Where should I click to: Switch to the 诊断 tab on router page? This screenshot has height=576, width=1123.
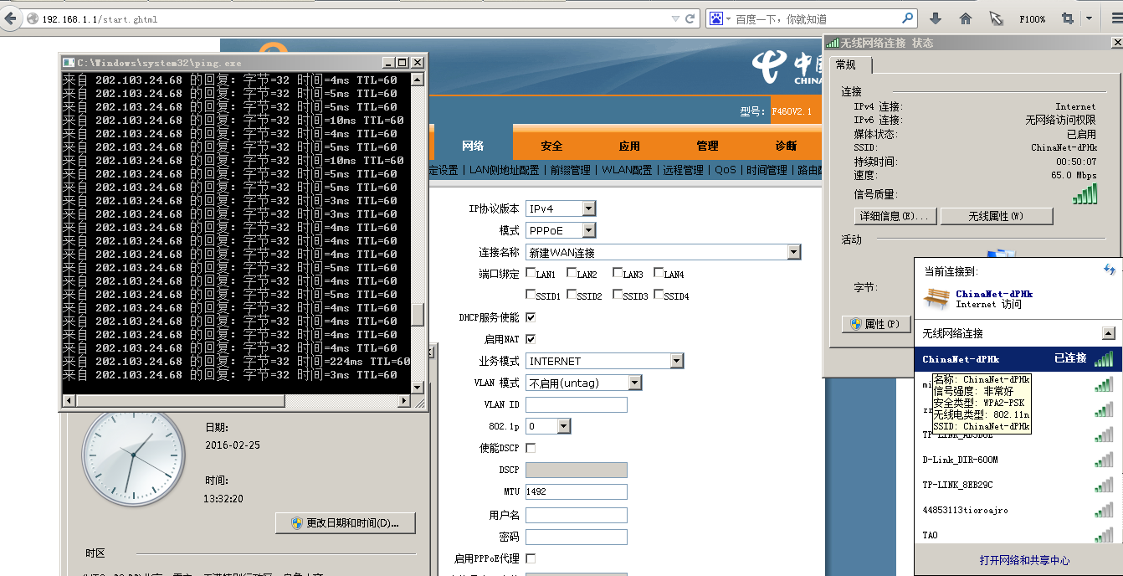coord(786,146)
